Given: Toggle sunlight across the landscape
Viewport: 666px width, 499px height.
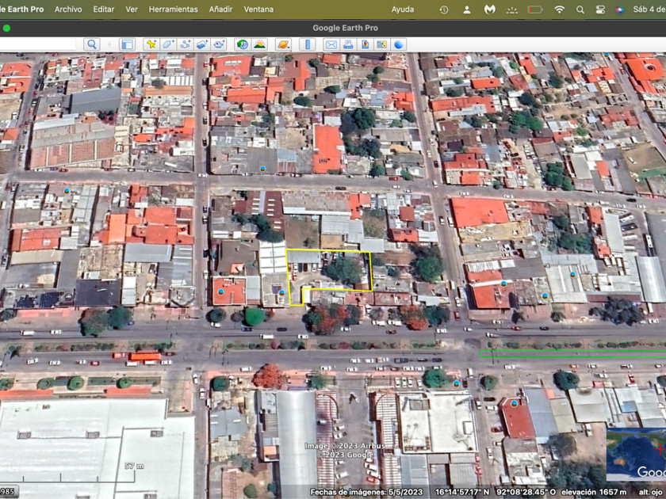Looking at the screenshot, I should [259, 44].
